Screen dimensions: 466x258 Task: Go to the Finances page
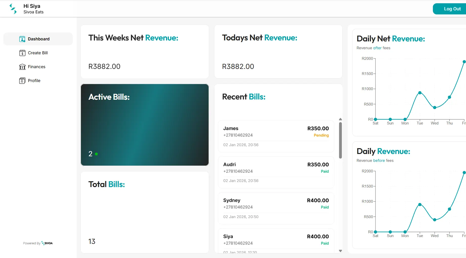tap(38, 67)
